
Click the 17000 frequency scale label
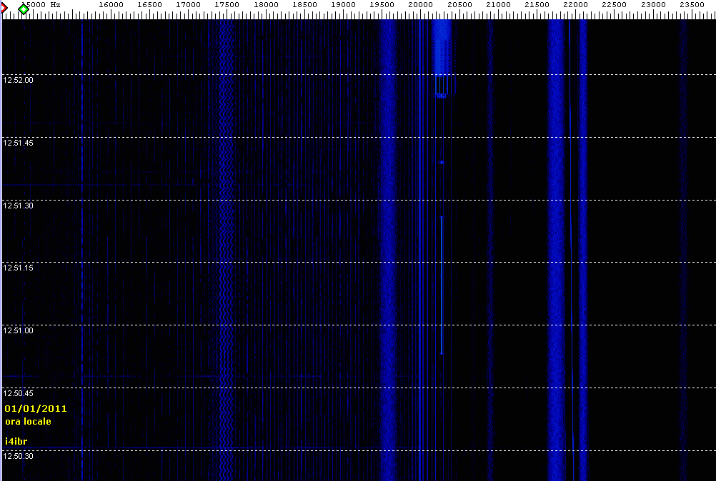(188, 4)
